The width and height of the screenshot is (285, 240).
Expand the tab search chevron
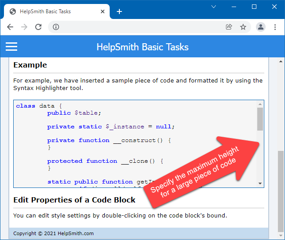tap(214, 7)
